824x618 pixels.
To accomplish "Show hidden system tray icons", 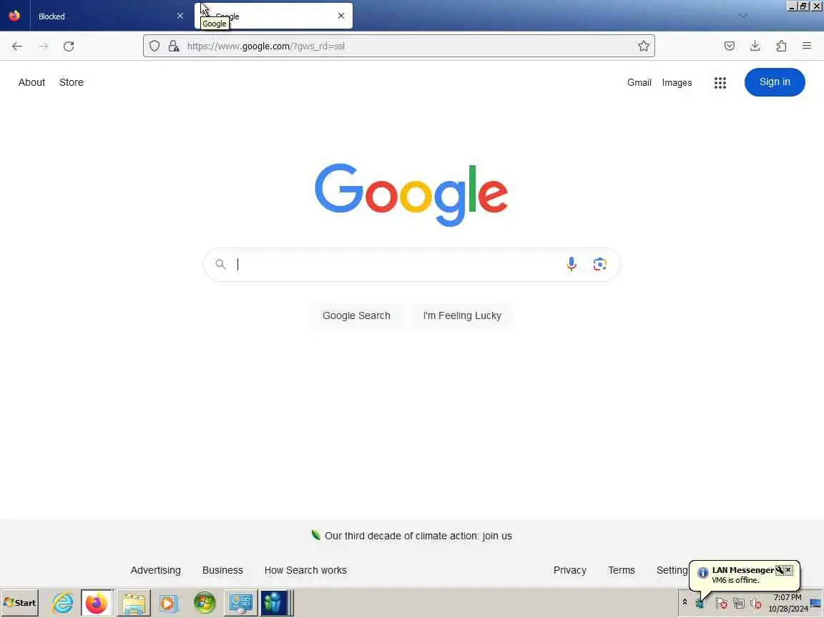I will (685, 602).
